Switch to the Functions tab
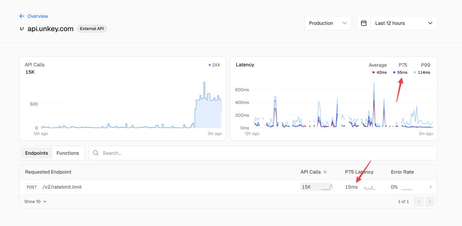462x226 pixels. click(68, 153)
